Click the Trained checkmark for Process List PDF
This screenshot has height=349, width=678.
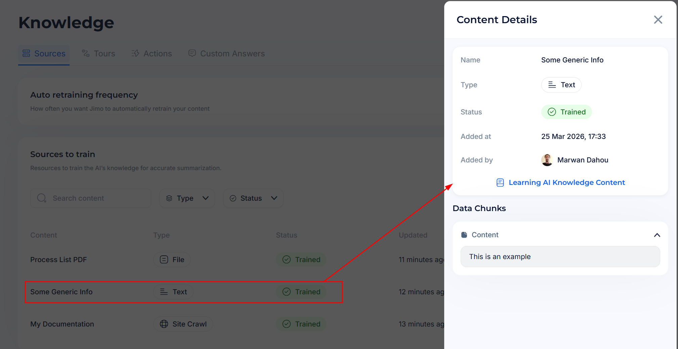pyautogui.click(x=287, y=260)
